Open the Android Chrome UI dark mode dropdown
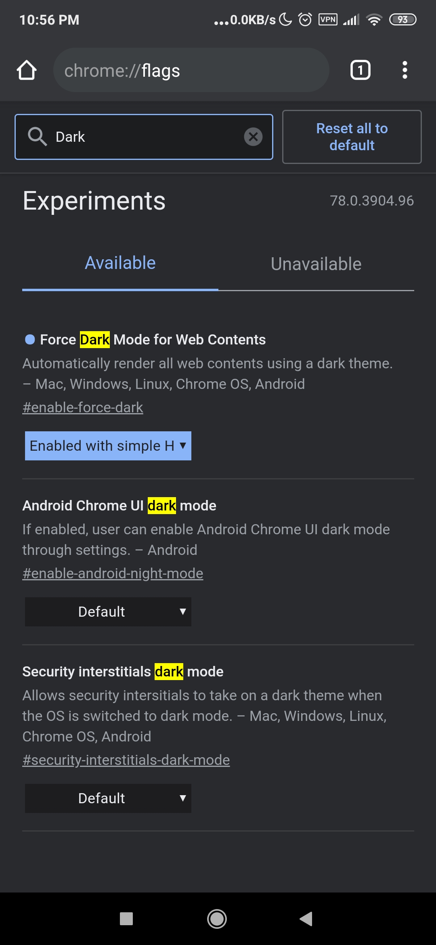Viewport: 436px width, 945px height. (108, 612)
